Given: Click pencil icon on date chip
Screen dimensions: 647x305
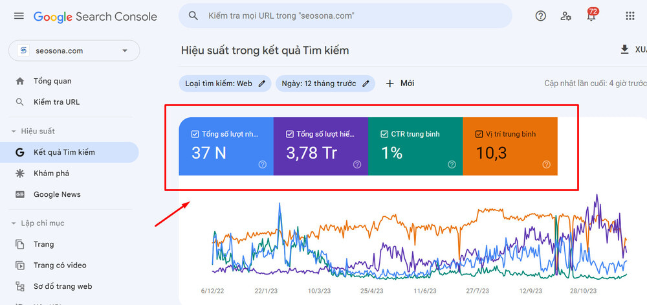Looking at the screenshot, I should [366, 84].
